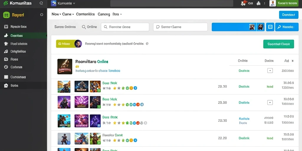Viewport: 302px width, 151px height.
Task: Click the info icon after Onoitis text
Action: coord(147,44)
